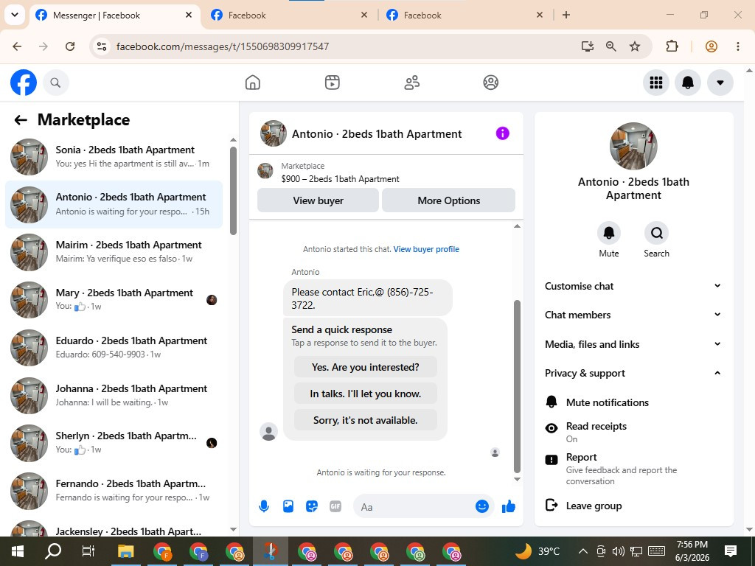Open the purple conversation information icon
This screenshot has height=566, width=755.
502,133
